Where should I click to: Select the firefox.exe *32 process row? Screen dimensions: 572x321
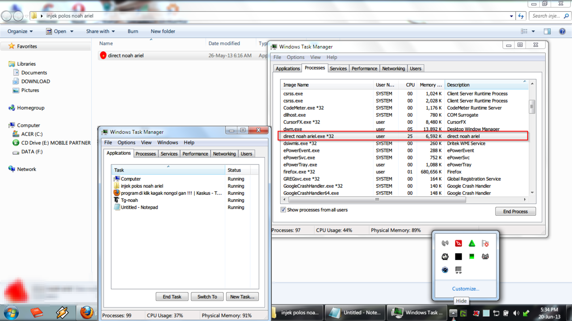tap(404, 172)
